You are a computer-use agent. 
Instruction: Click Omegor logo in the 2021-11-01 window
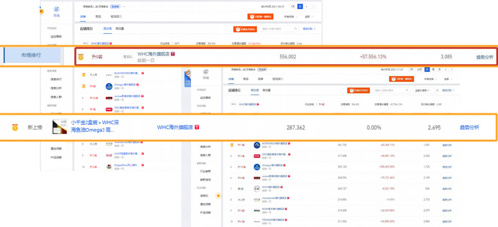point(257,167)
